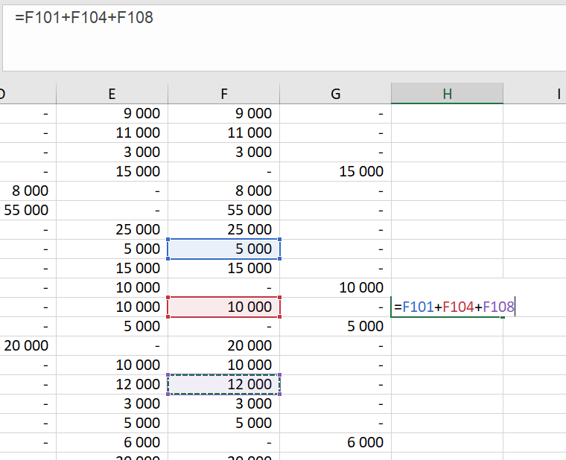Screen dimensions: 566x460
Task: Click cell with 6 000 in column G
Action: (x=335, y=442)
